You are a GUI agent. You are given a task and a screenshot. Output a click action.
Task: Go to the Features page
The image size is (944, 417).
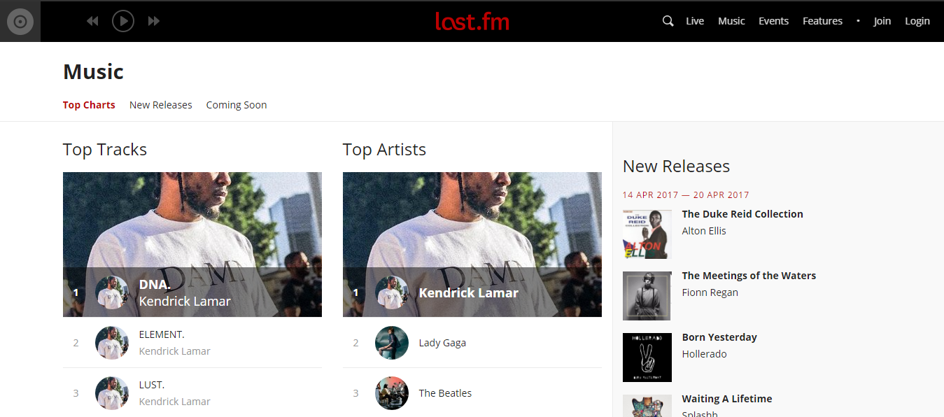click(x=822, y=21)
